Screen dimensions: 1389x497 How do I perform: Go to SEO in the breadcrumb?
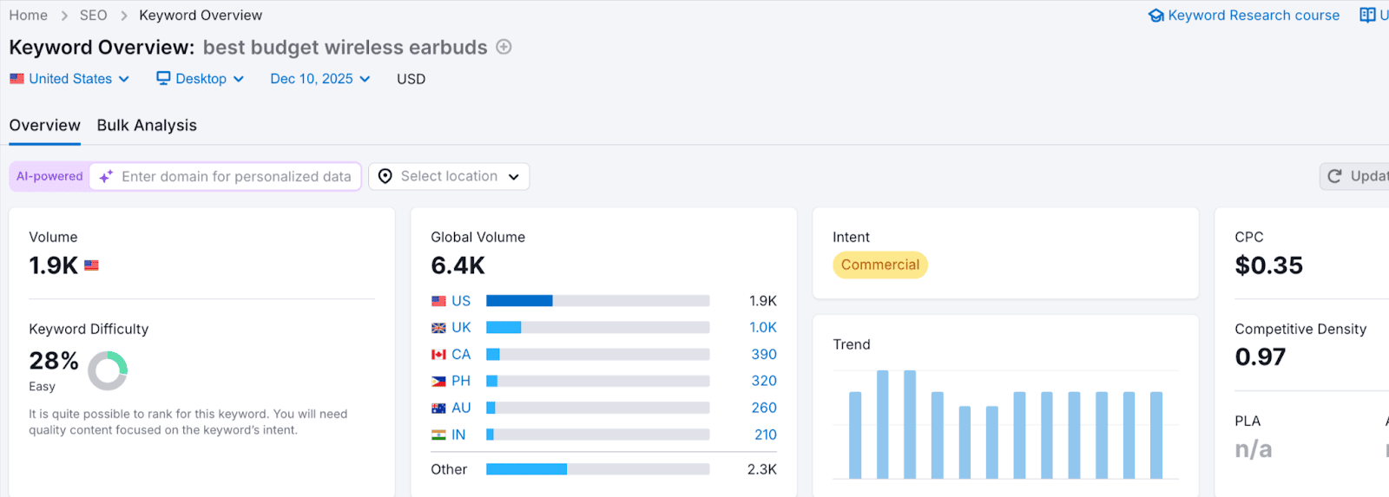tap(93, 16)
